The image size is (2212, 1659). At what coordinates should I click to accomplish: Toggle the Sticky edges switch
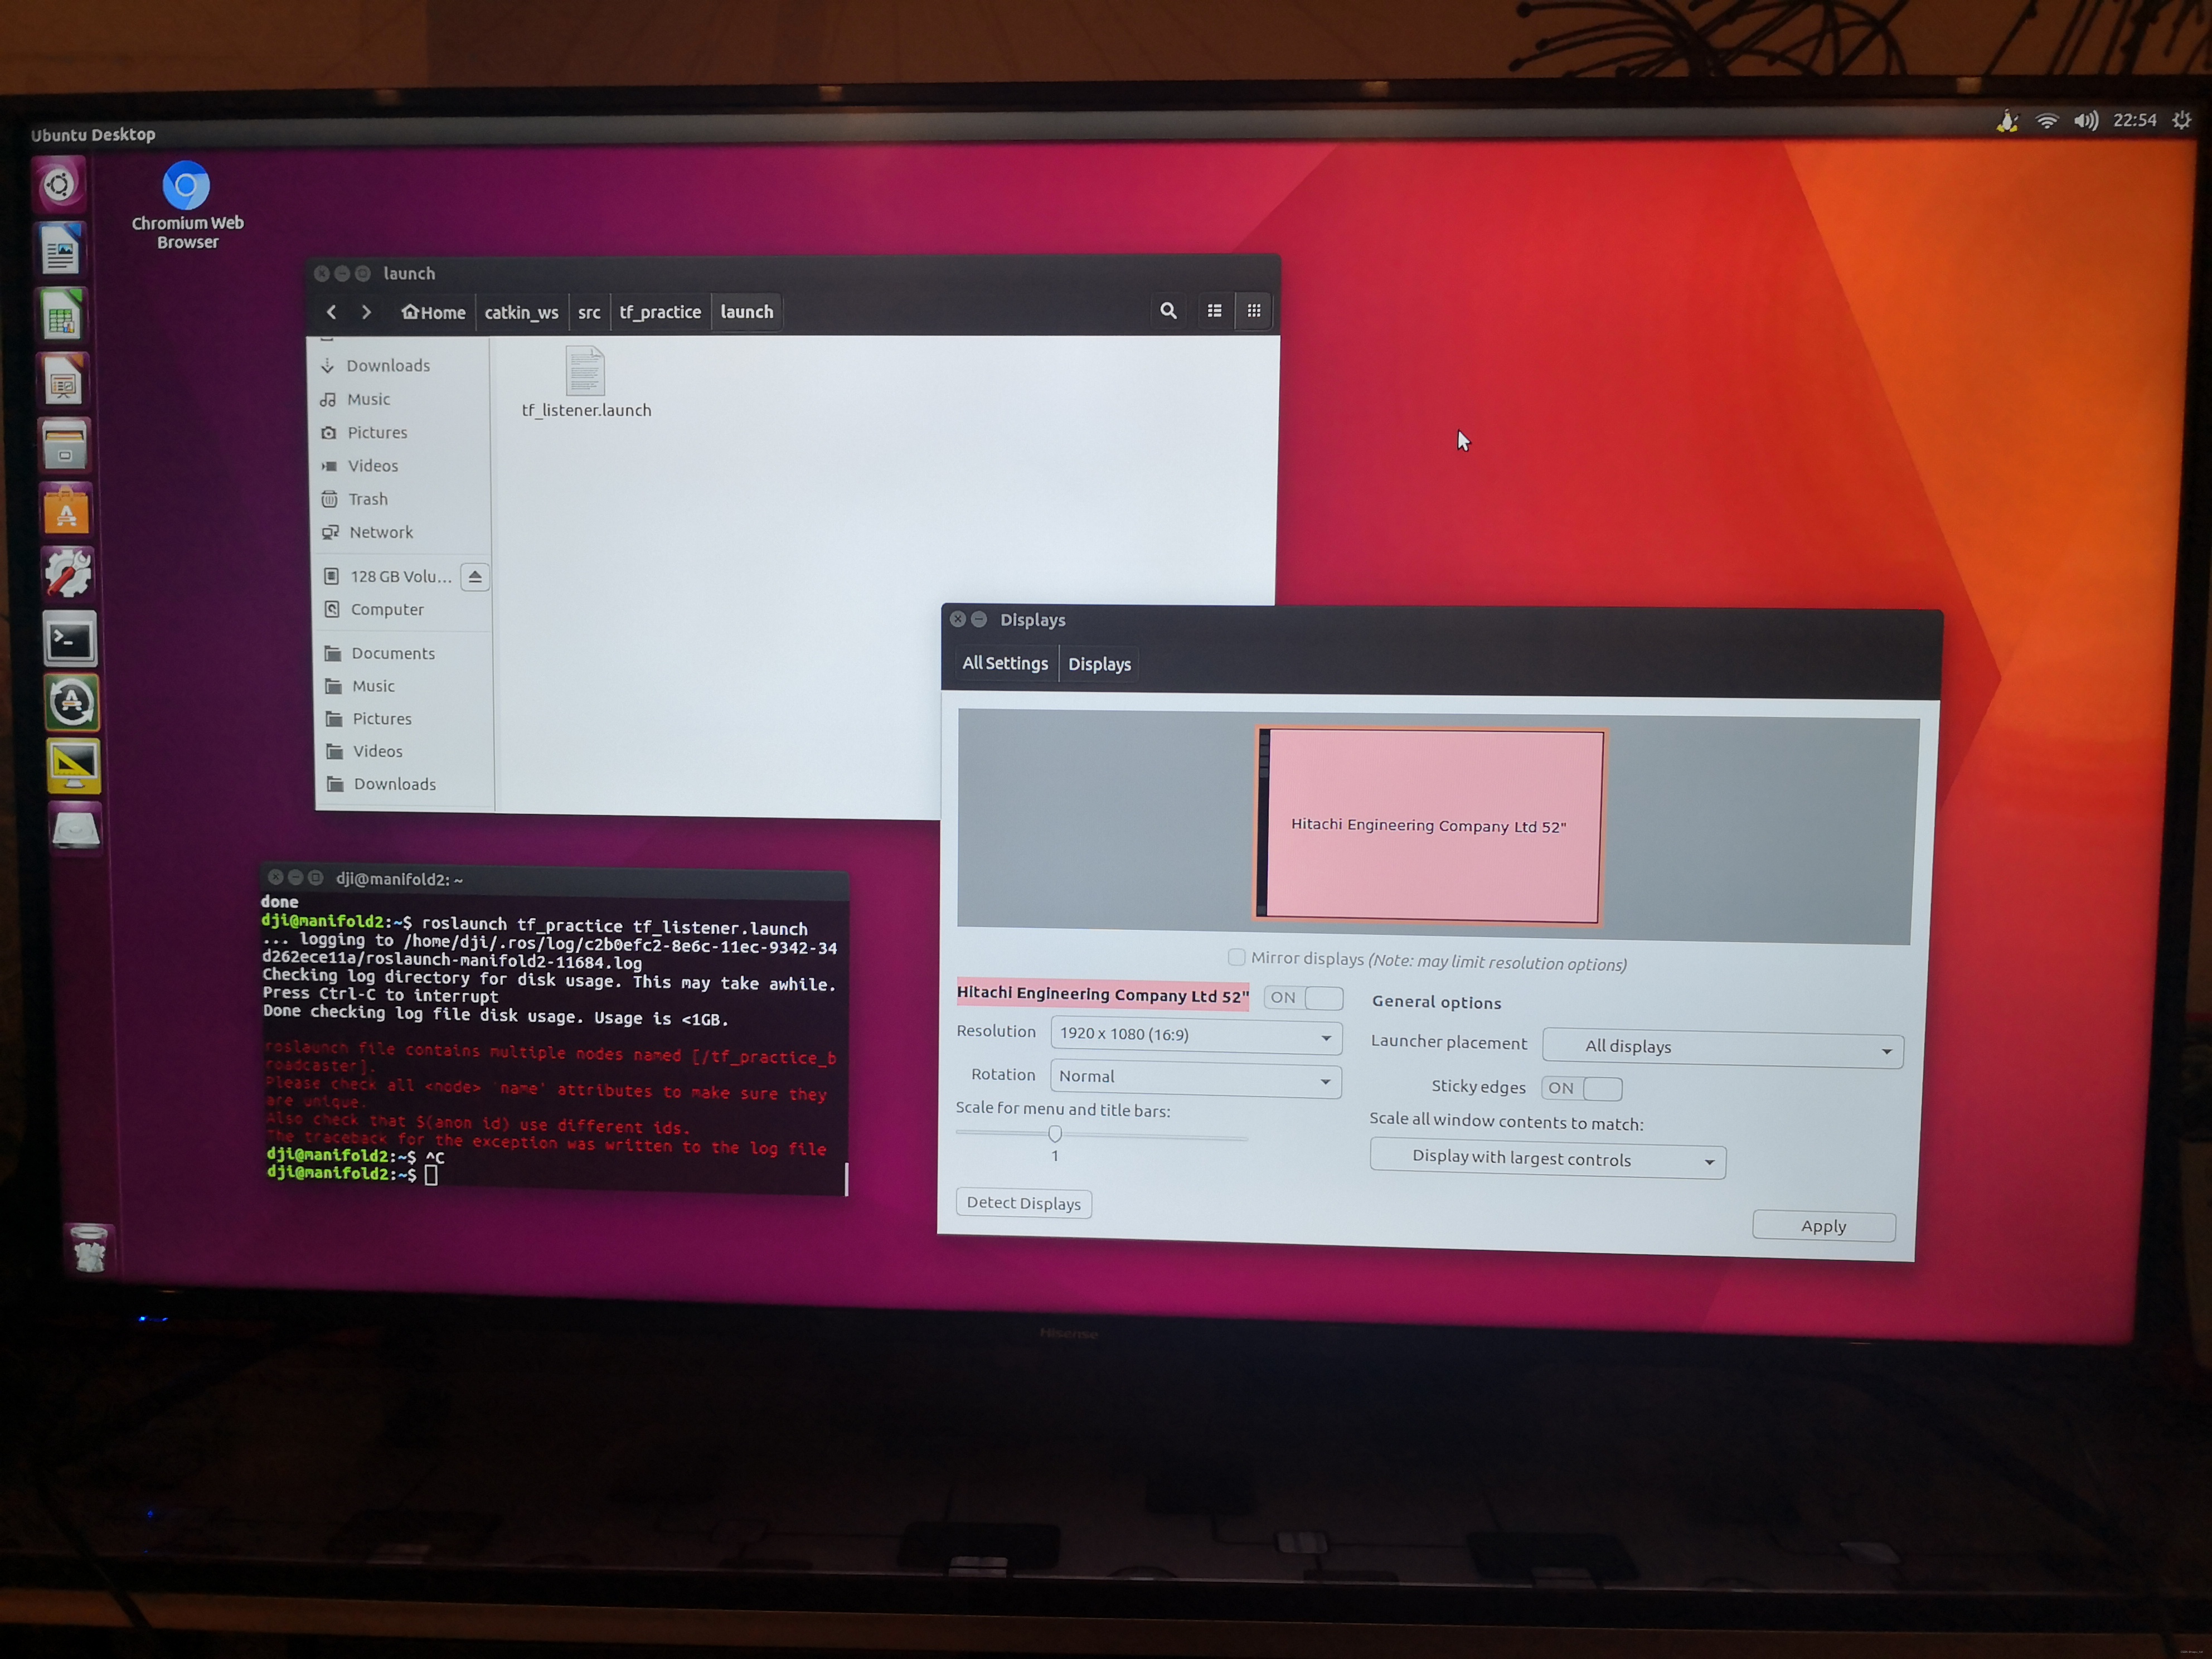click(x=1581, y=1088)
